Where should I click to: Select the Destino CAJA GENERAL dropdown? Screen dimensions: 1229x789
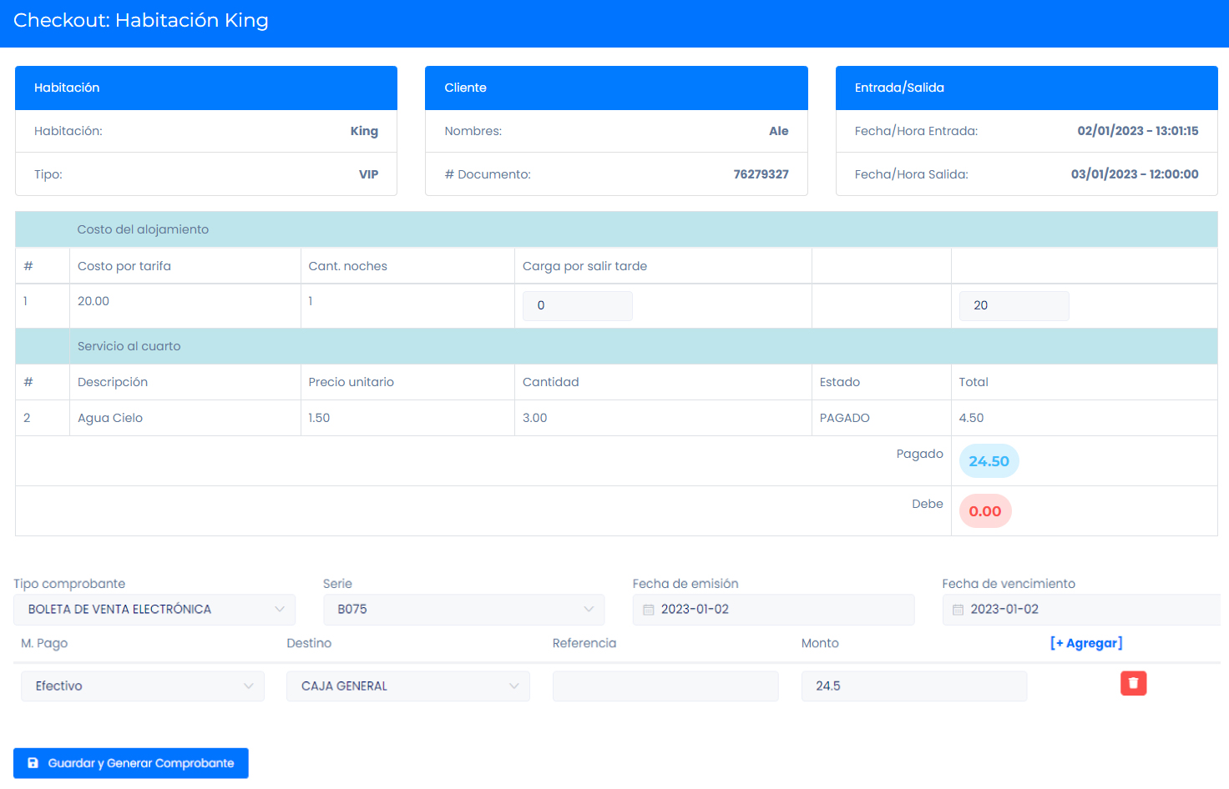click(x=408, y=686)
